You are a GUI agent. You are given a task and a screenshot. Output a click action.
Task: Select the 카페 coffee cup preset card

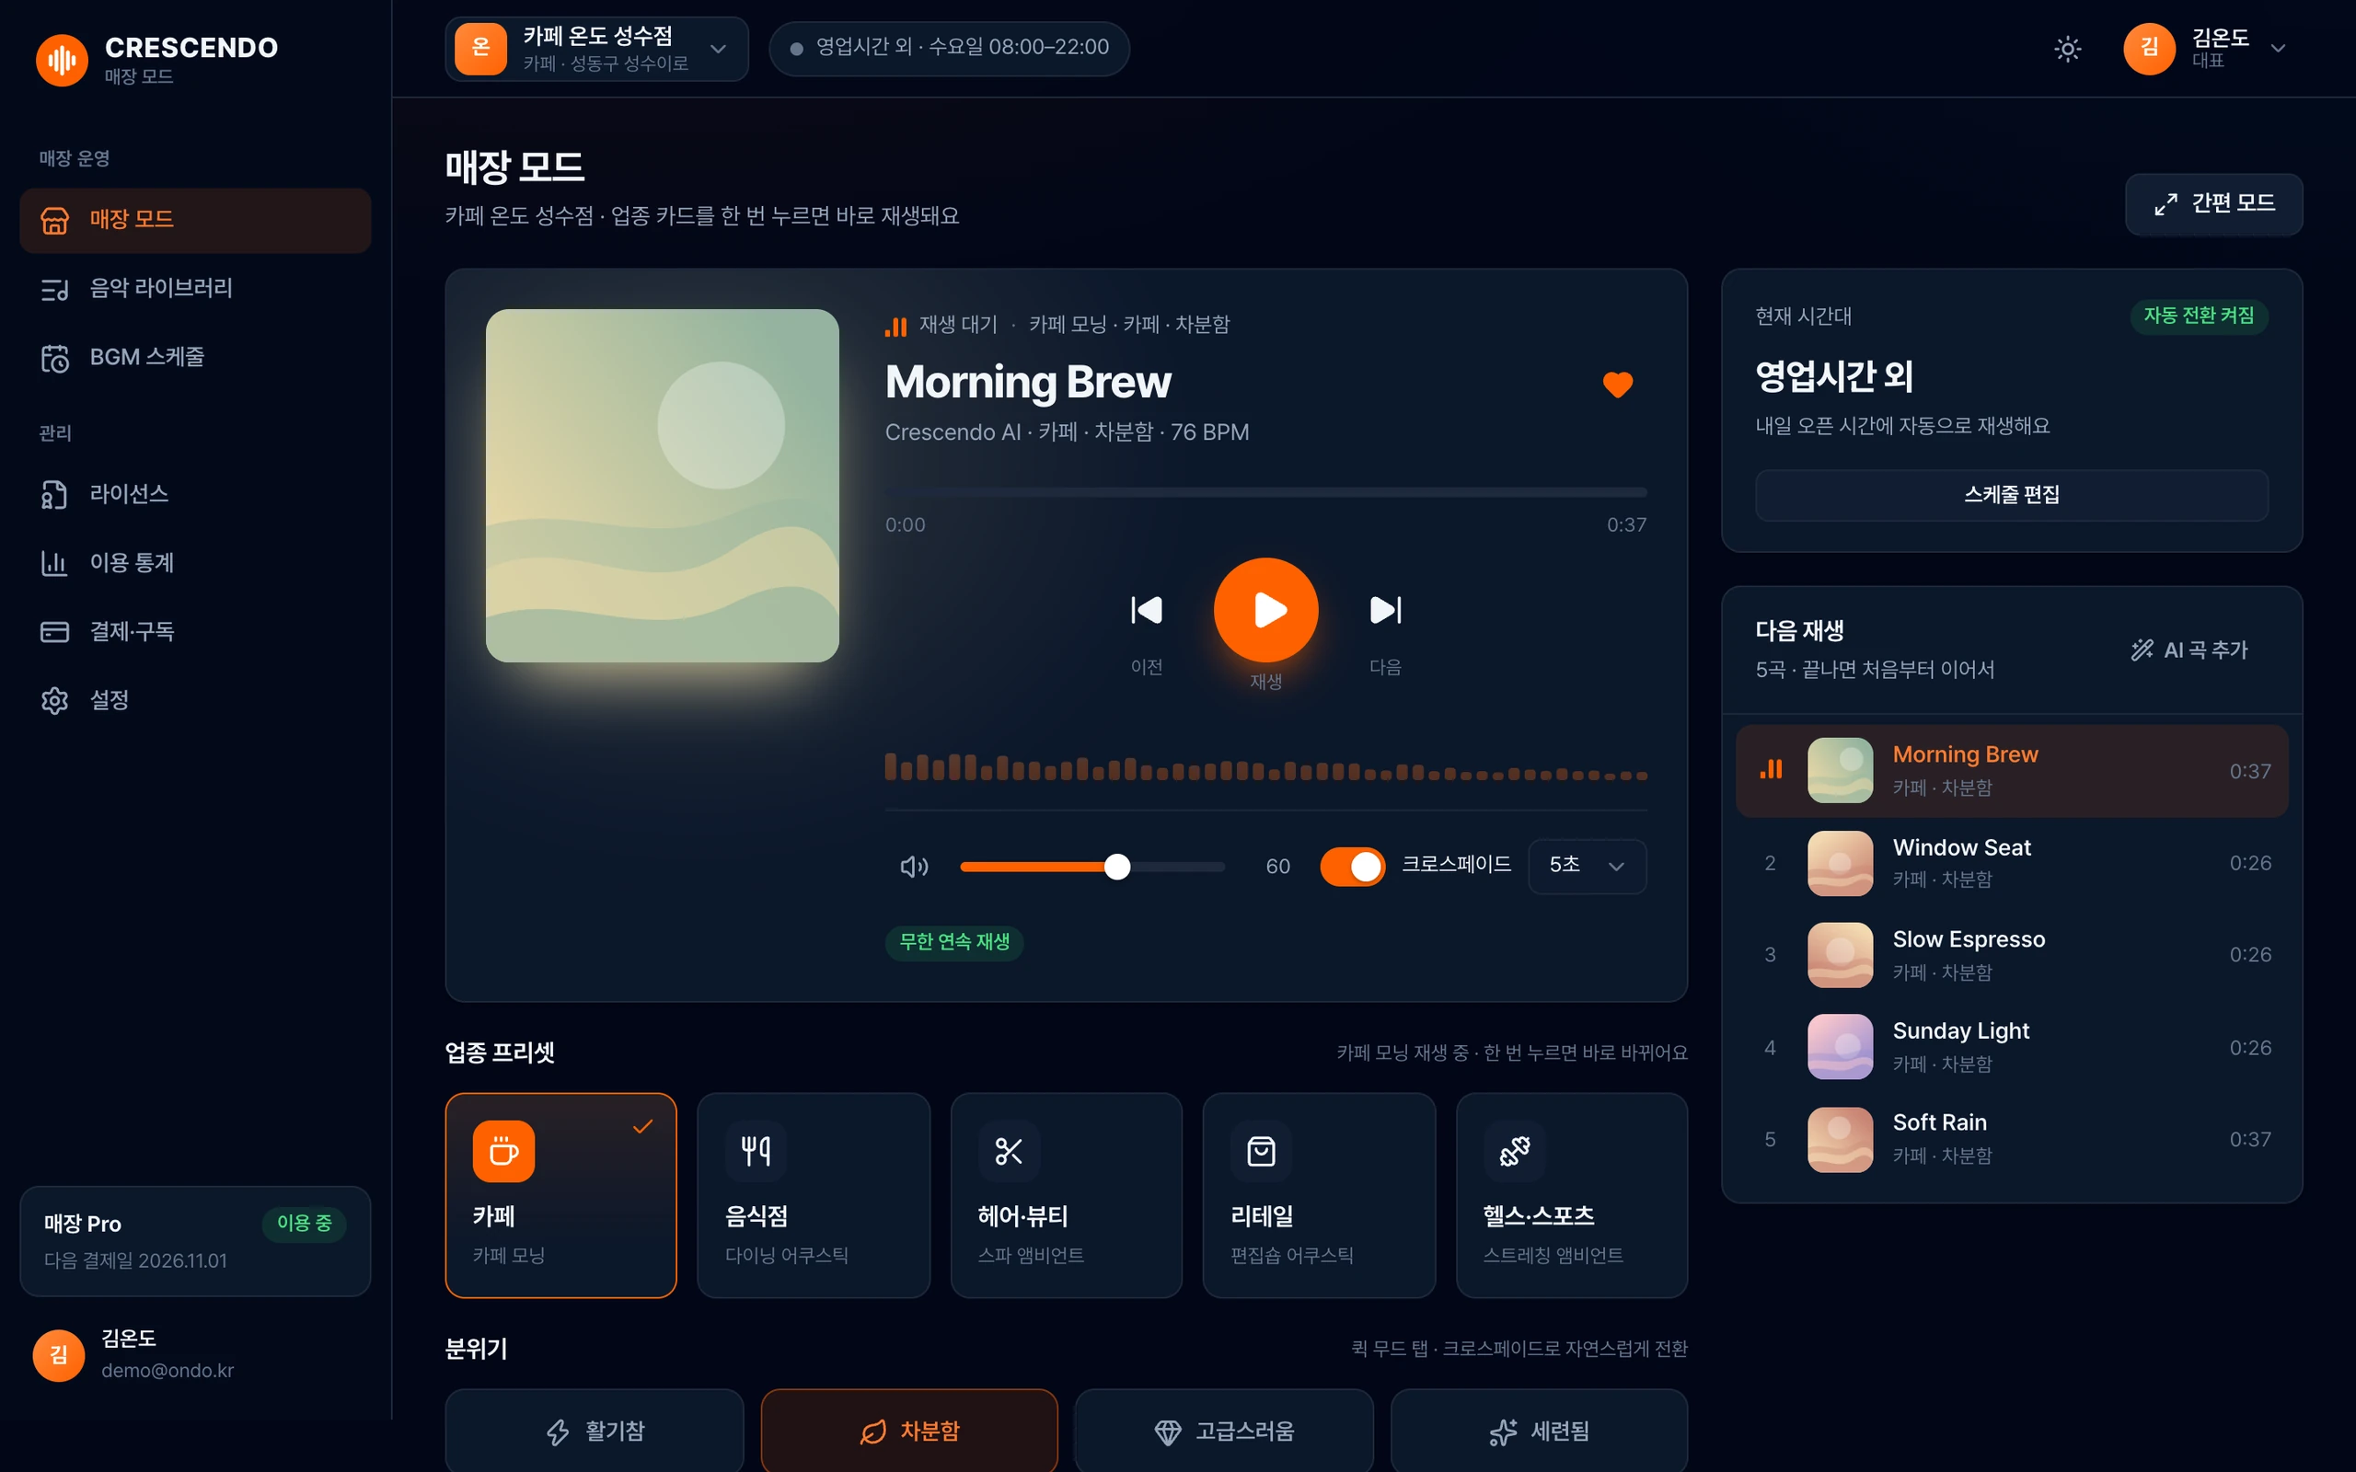click(560, 1194)
